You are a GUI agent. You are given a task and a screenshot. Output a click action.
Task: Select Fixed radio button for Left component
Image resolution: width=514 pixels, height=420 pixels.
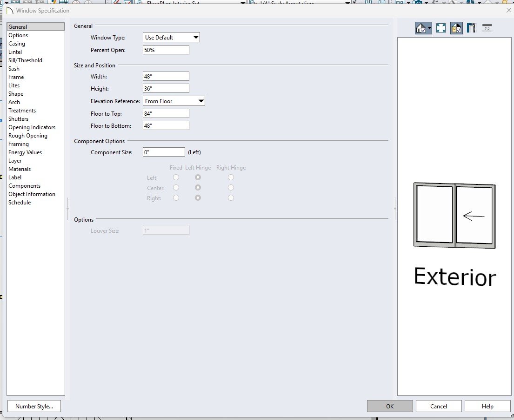(x=176, y=177)
